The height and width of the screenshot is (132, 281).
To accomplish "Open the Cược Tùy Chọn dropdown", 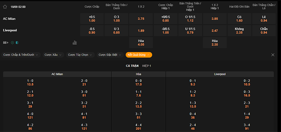I will (80, 55).
